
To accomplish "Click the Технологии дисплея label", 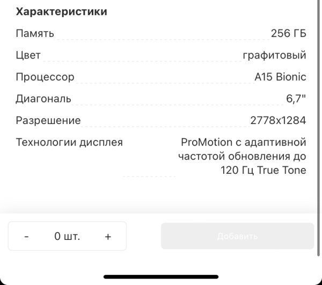I will (x=69, y=143).
